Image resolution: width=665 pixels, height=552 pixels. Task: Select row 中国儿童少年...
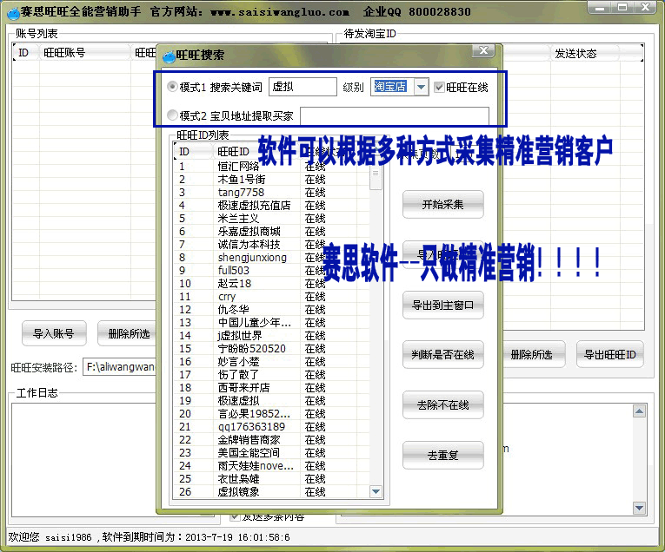(271, 323)
